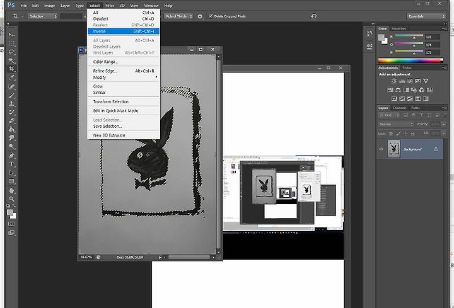Screen dimensions: 454x308
Task: Select the Type tool
Action: 11,164
